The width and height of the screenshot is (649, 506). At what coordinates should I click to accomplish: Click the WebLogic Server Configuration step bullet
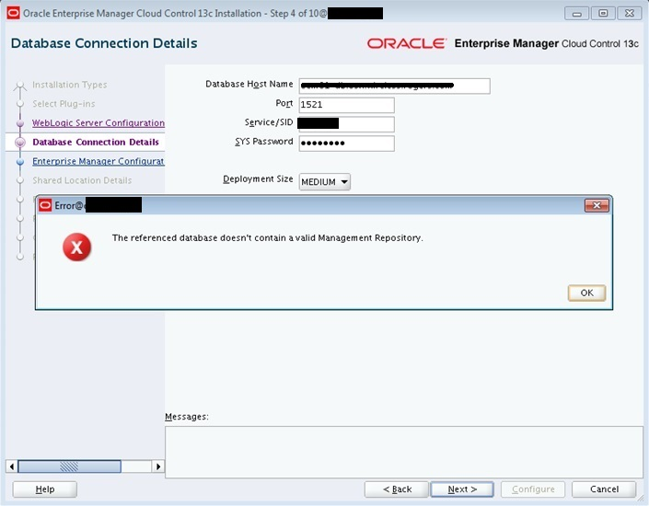[20, 123]
